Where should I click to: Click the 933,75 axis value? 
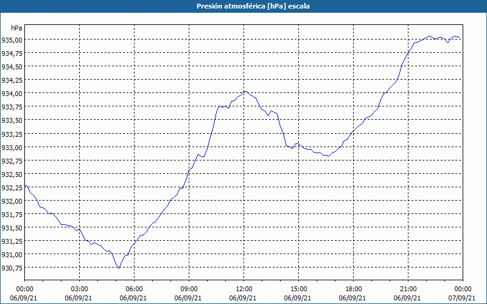tap(12, 107)
